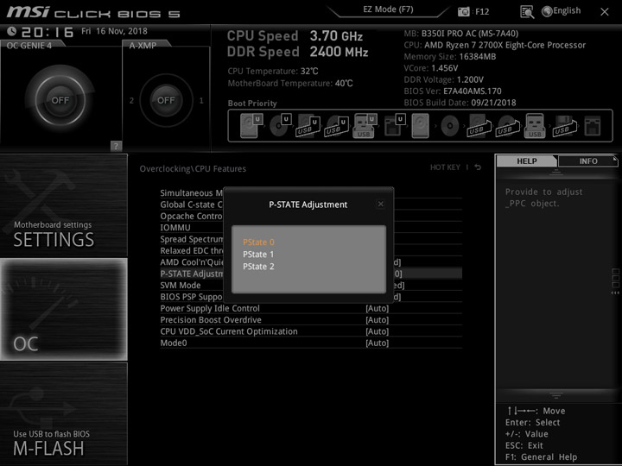Select UEFI floppy boot device icon

(394, 126)
